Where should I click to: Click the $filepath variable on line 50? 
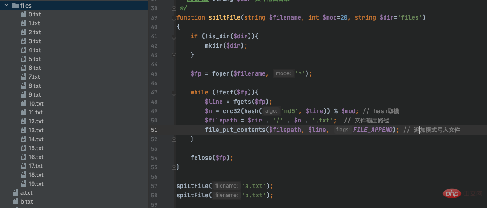pyautogui.click(x=221, y=120)
